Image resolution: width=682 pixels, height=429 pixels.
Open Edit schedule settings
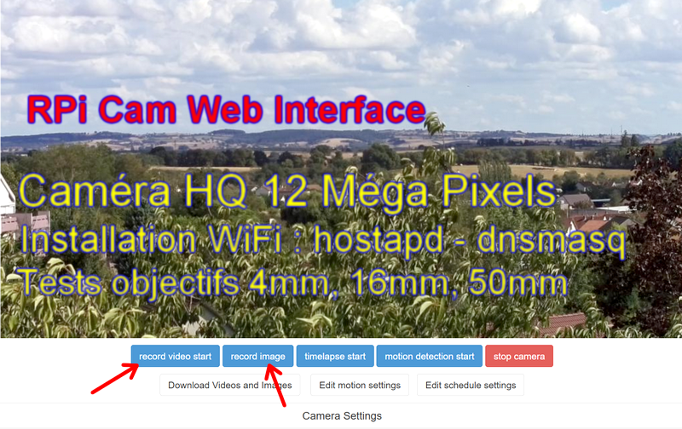[x=471, y=385]
